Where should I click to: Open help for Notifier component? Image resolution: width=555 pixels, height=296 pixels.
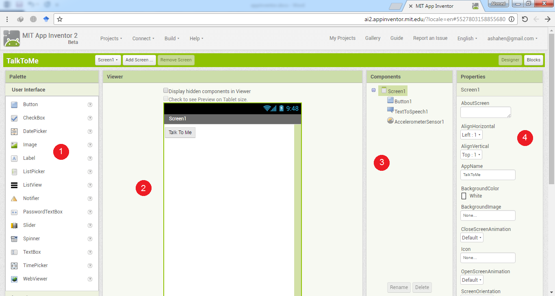tap(90, 199)
